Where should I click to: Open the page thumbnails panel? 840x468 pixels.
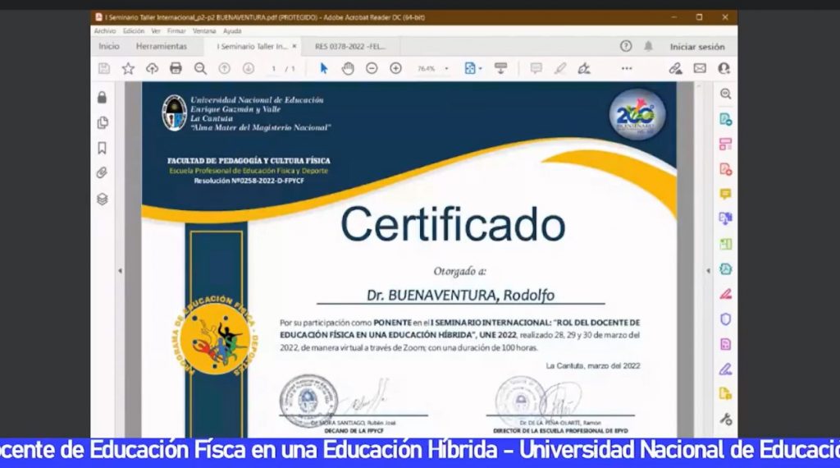103,123
